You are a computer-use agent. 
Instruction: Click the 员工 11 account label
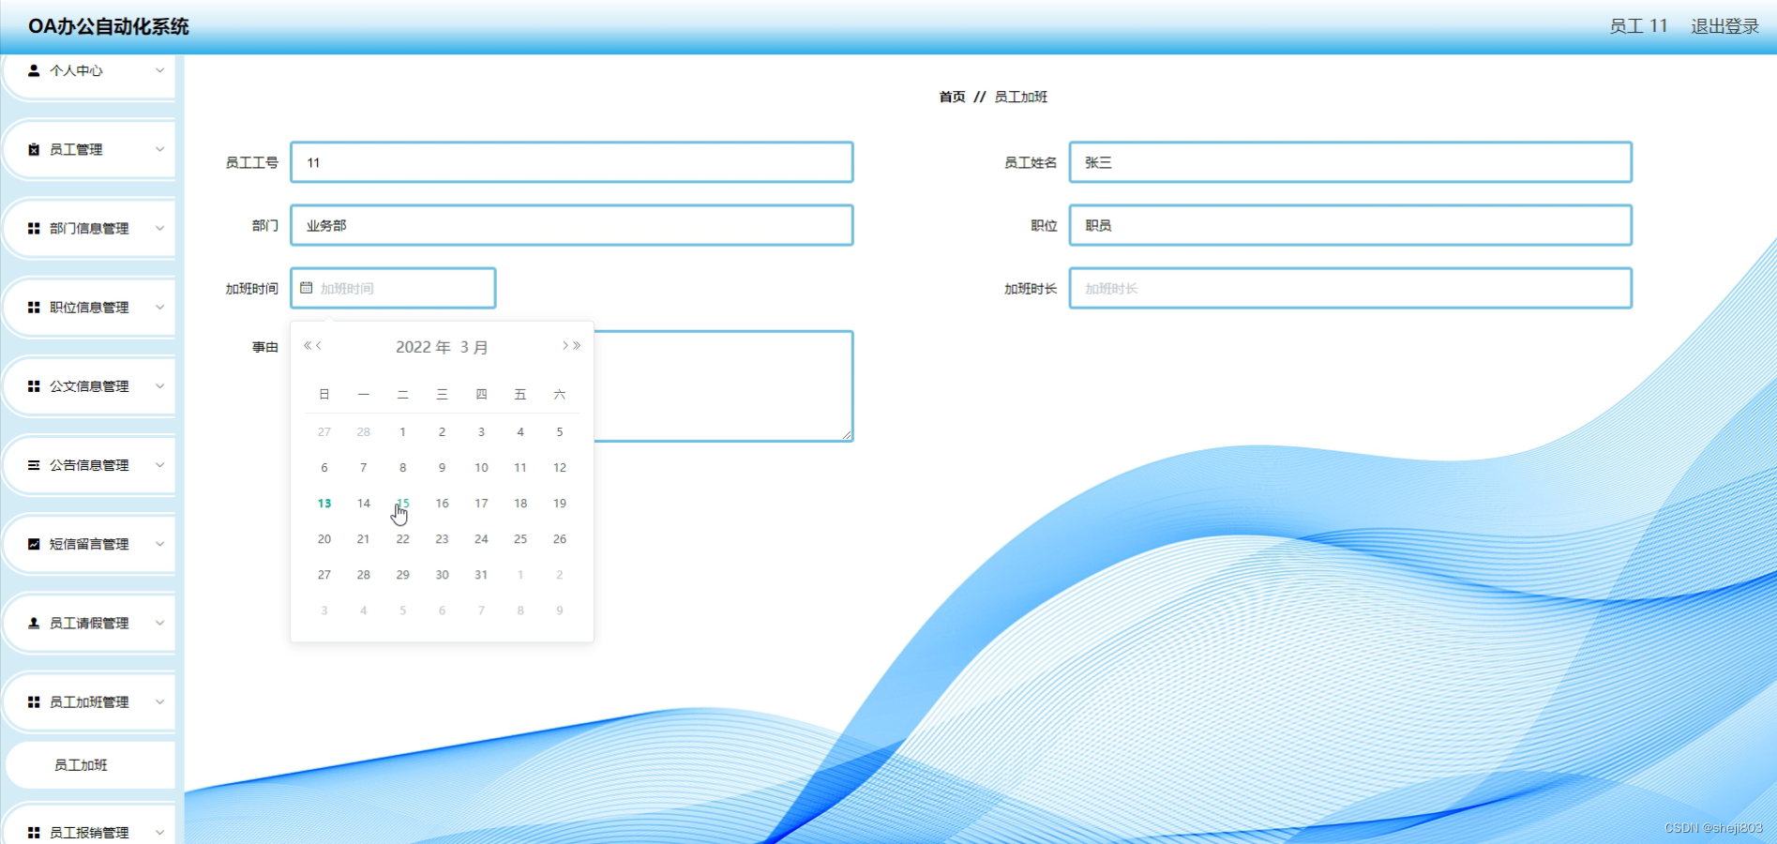point(1637,25)
